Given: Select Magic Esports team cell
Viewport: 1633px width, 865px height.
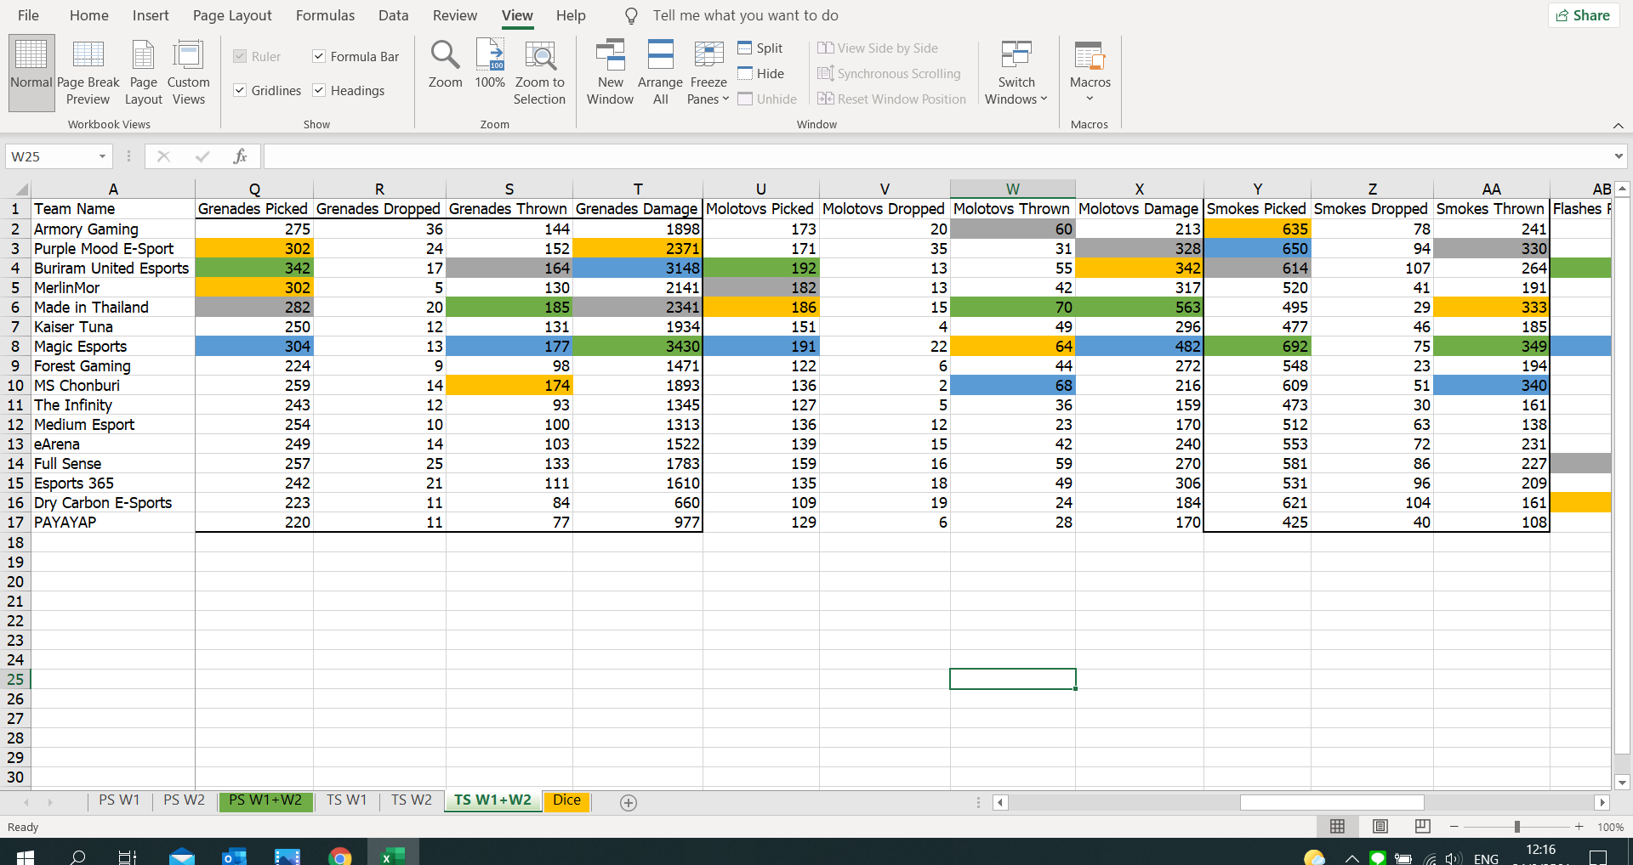Looking at the screenshot, I should [x=112, y=347].
